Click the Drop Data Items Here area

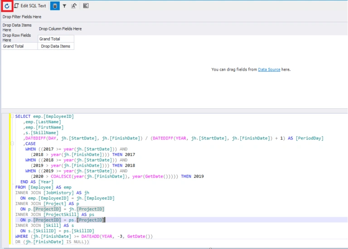click(x=17, y=28)
